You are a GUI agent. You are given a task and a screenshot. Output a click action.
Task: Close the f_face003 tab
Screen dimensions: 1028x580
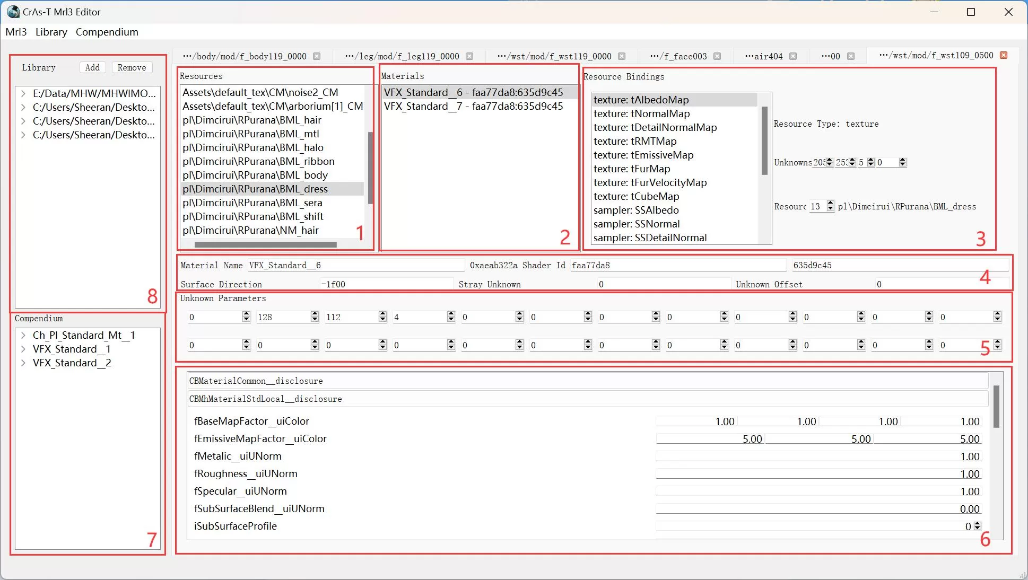point(717,56)
